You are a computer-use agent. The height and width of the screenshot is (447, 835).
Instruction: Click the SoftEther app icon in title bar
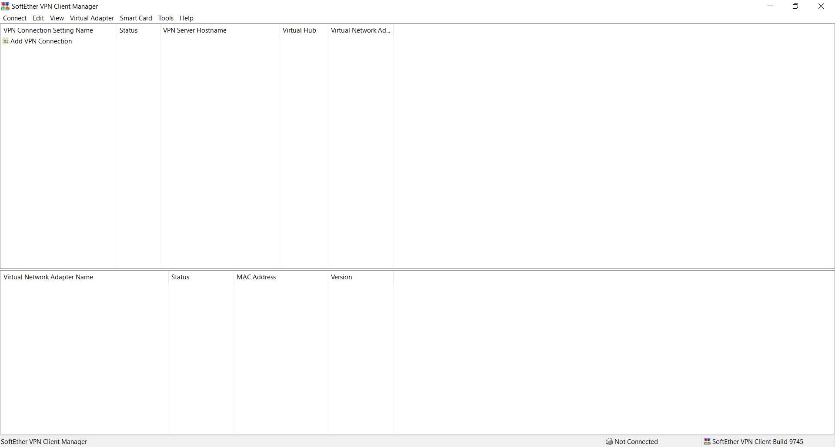pyautogui.click(x=5, y=6)
